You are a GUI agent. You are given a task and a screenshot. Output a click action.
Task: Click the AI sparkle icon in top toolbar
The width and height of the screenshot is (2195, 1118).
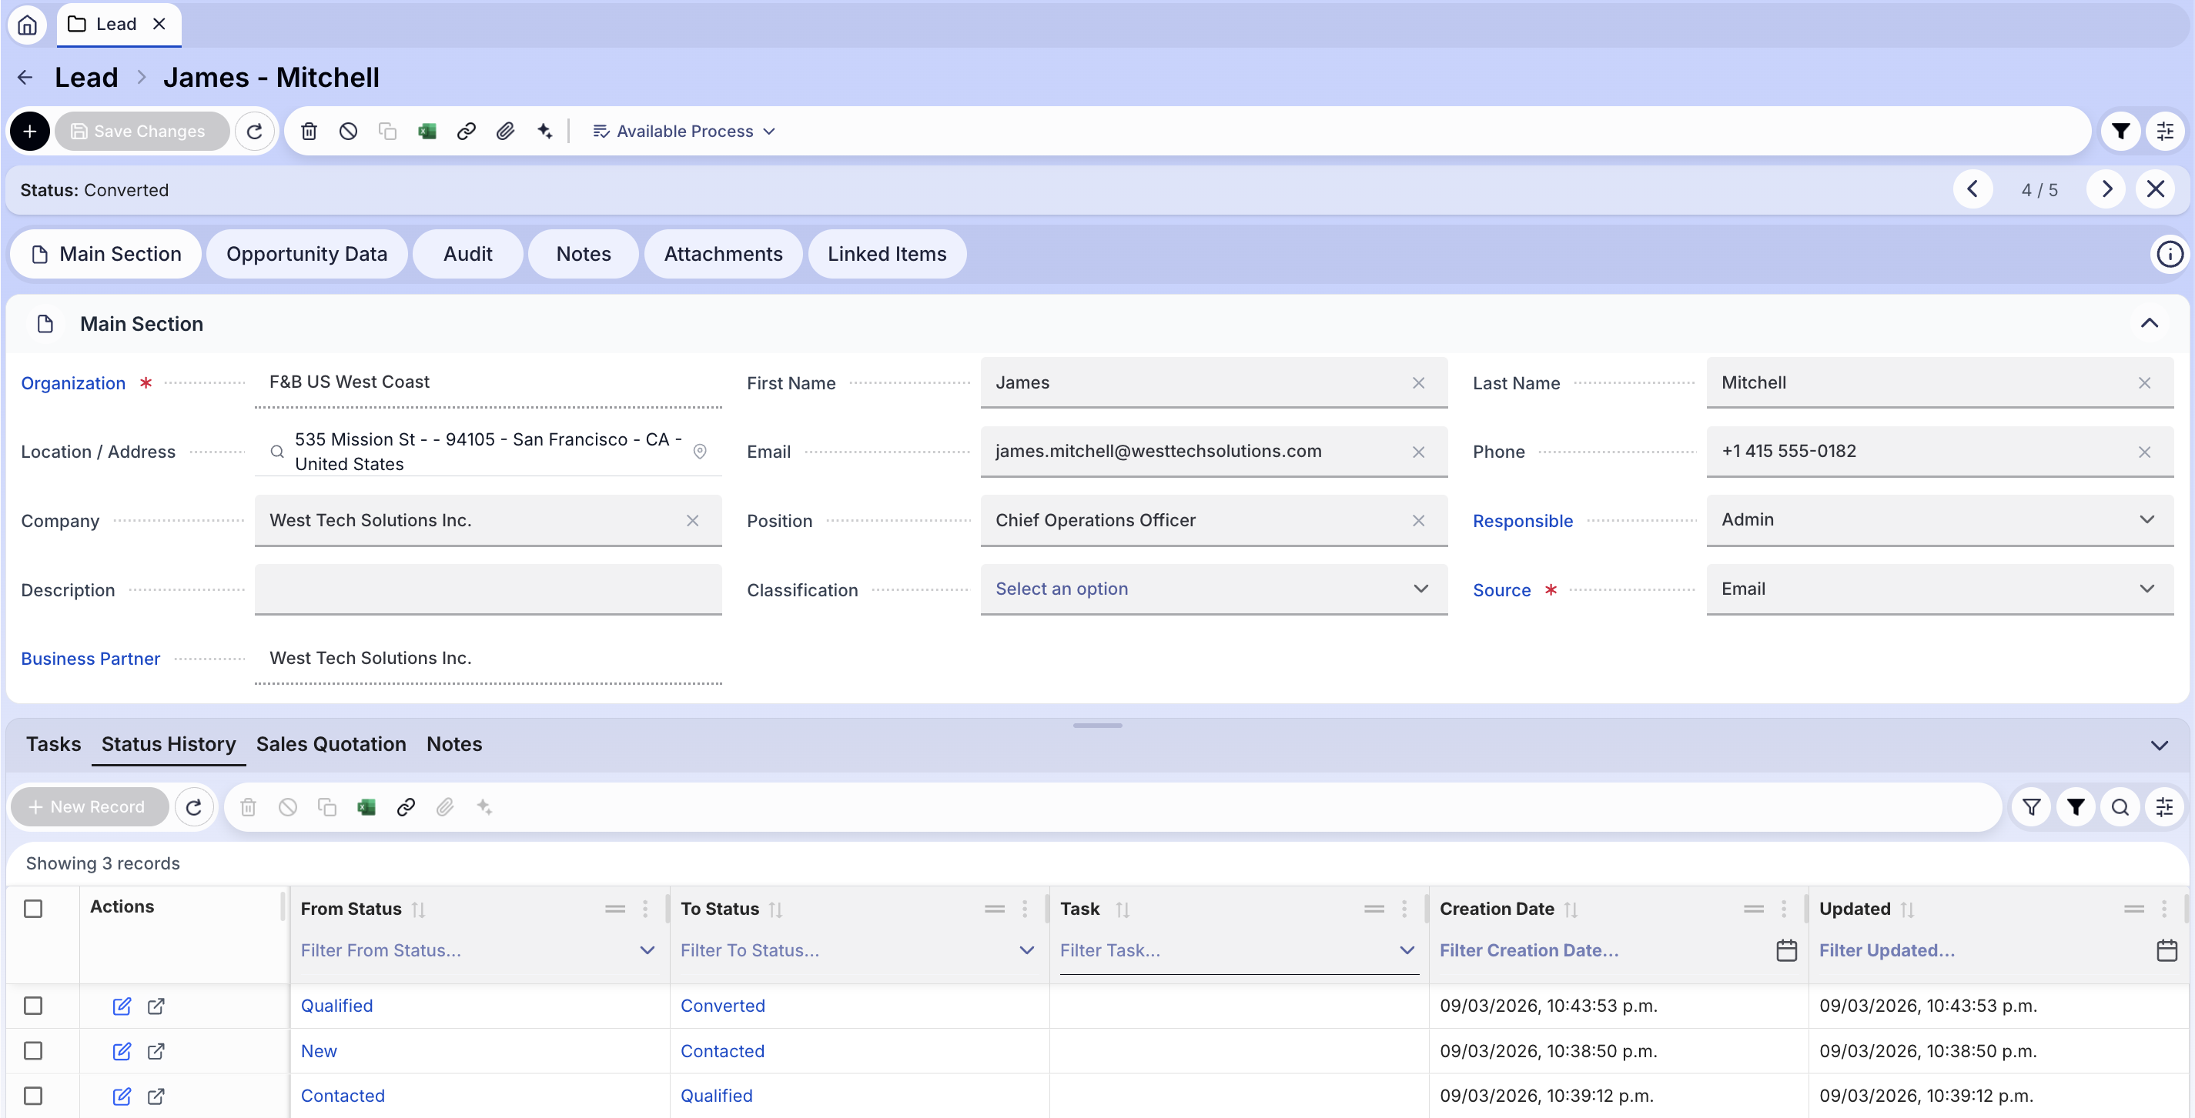[544, 131]
